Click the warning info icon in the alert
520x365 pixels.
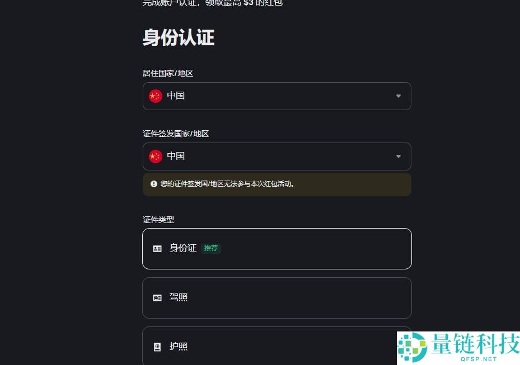click(x=153, y=183)
